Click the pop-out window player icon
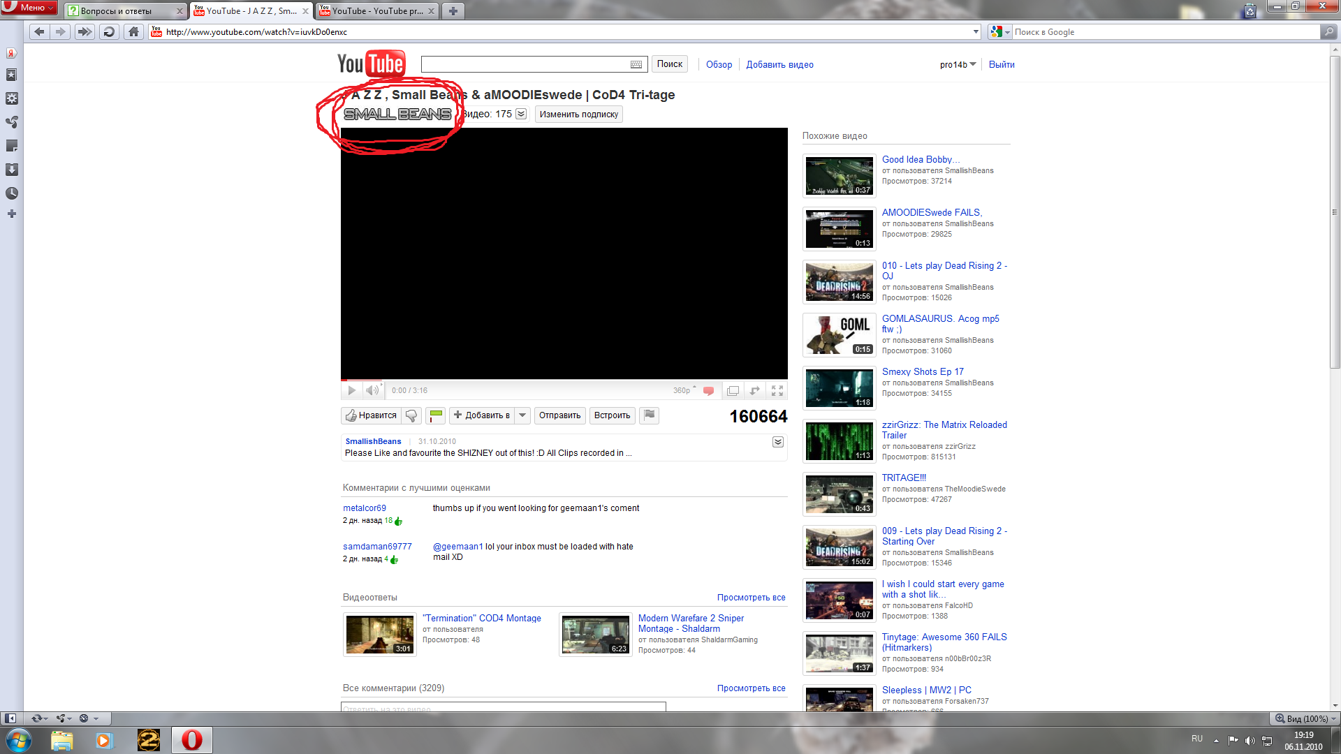The width and height of the screenshot is (1341, 754). point(733,391)
